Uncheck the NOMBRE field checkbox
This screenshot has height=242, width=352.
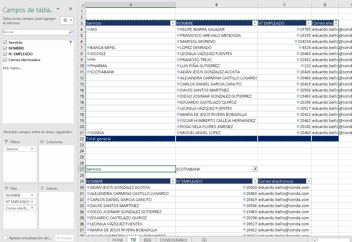pyautogui.click(x=5, y=48)
